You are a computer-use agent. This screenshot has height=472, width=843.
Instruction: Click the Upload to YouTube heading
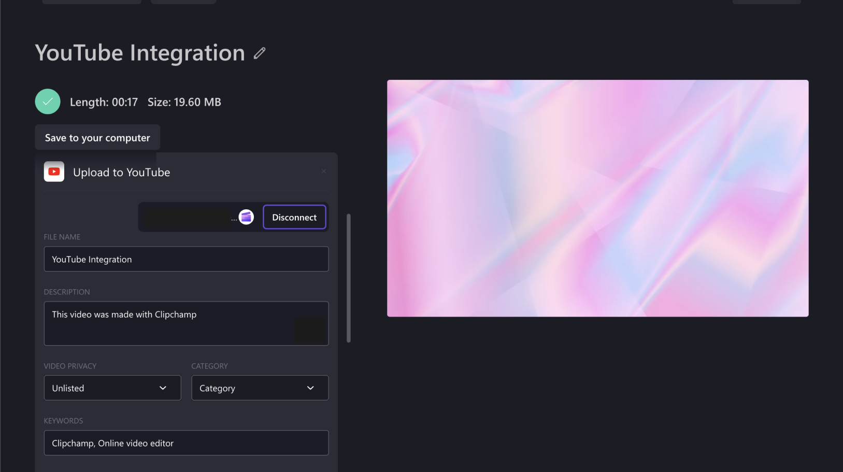[122, 173]
